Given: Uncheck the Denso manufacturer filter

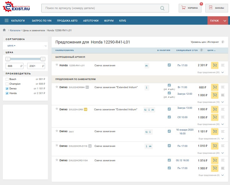Looking at the screenshot, I should 7,89.
